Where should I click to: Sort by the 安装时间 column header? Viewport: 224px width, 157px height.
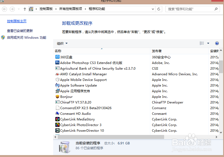(214, 51)
